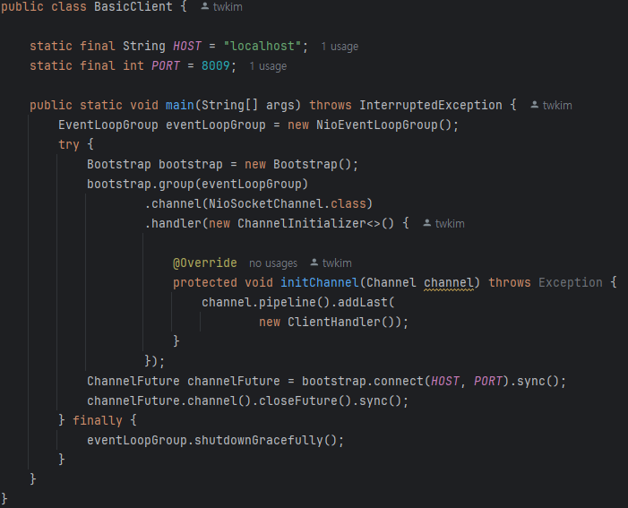Click HOST argument in connect call
628x508 pixels.
(444, 382)
